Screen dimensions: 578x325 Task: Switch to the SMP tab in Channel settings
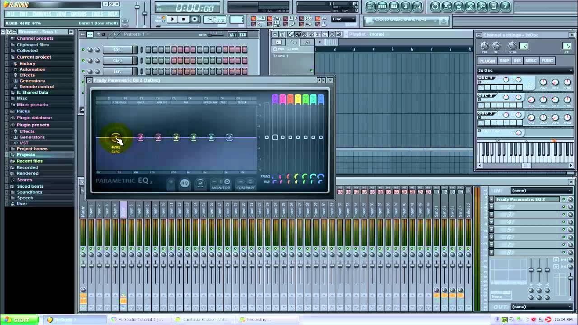tap(504, 61)
